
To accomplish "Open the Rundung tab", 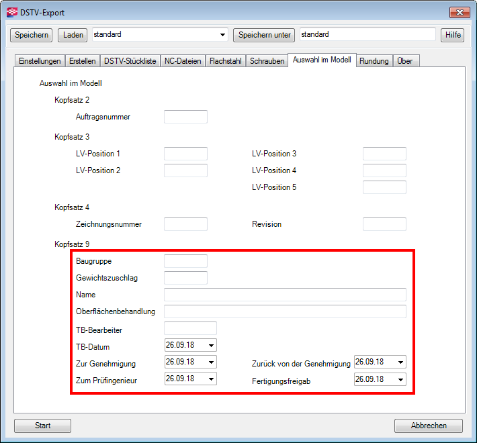I will point(374,61).
